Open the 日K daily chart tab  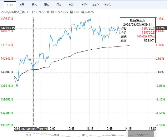[x=34, y=5]
